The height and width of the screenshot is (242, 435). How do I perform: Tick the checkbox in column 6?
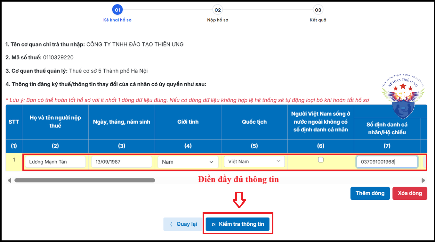320,159
